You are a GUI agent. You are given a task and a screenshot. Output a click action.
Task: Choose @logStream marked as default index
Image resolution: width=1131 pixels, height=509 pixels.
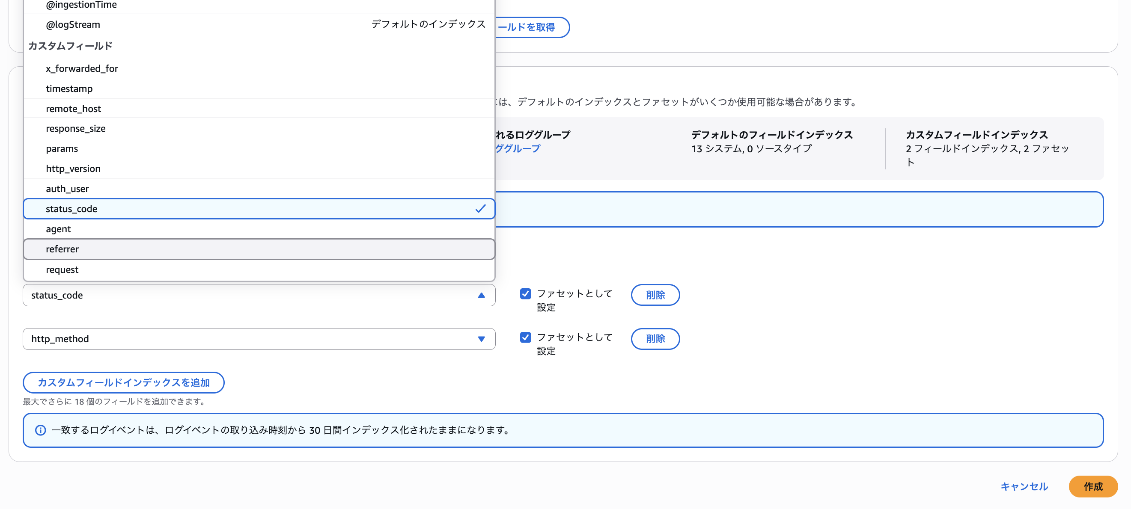pyautogui.click(x=71, y=24)
